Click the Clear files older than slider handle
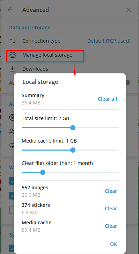 (x=43, y=172)
